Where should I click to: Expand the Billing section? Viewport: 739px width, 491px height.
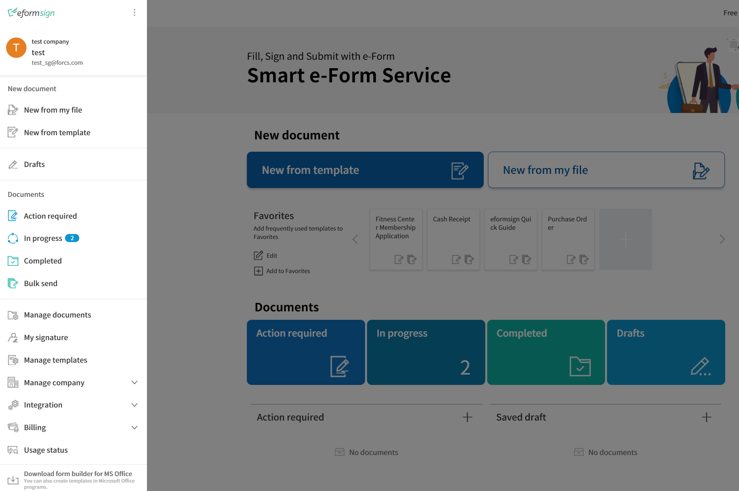click(134, 427)
